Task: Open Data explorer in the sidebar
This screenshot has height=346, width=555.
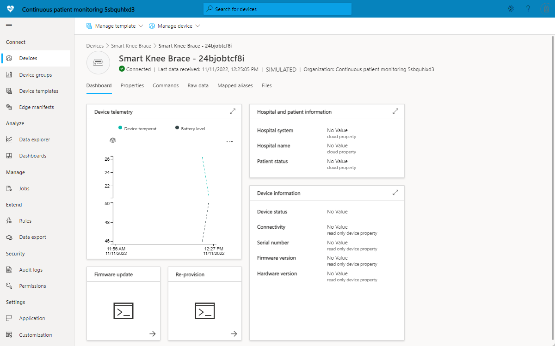Action: [x=35, y=140]
